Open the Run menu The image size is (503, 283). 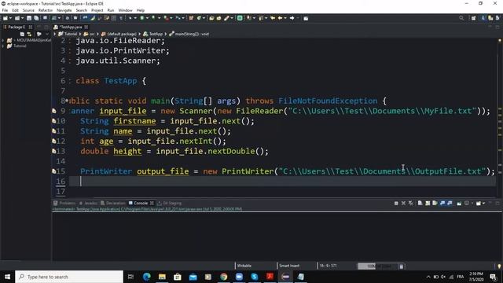point(111,10)
